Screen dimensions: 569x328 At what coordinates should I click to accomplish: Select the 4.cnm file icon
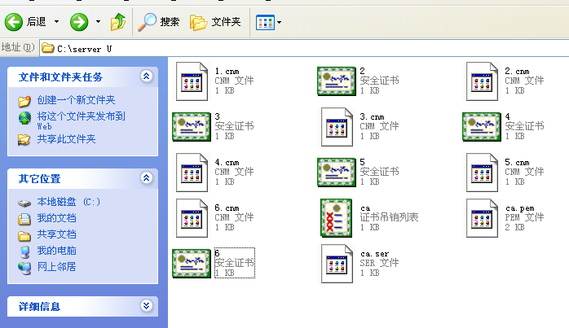coord(192,173)
